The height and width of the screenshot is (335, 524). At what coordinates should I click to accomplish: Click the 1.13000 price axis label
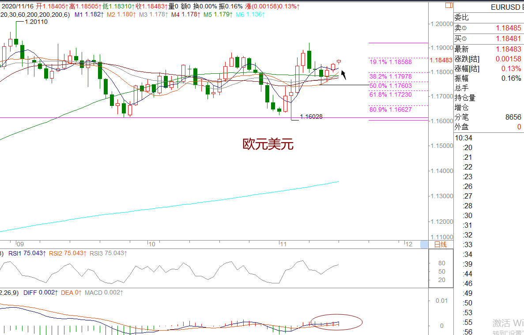(441, 196)
